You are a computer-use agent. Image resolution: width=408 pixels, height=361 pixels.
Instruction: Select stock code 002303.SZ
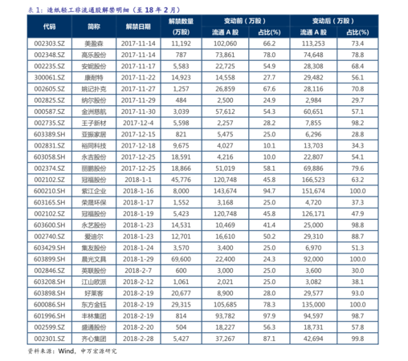coord(50,43)
